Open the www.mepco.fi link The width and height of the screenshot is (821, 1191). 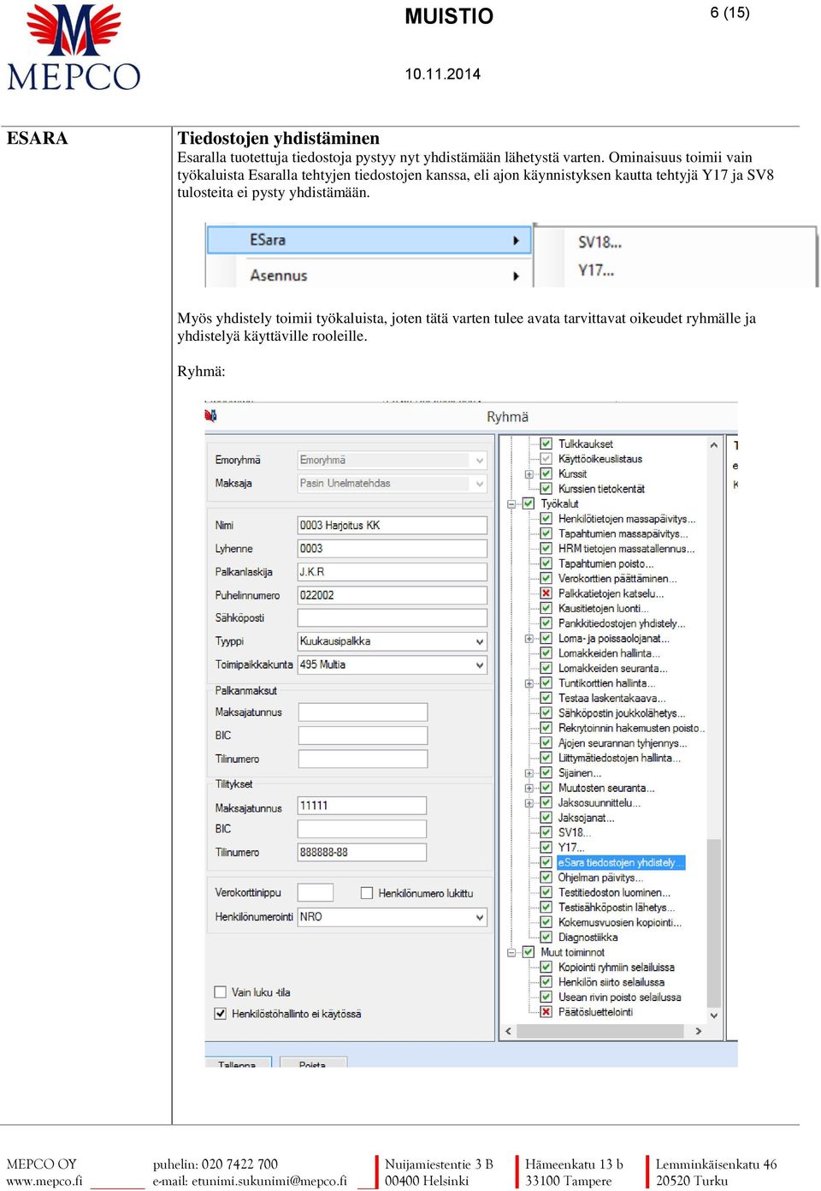[x=44, y=1182]
